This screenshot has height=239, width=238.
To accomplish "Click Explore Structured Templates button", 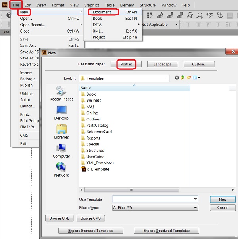I will point(167,231).
